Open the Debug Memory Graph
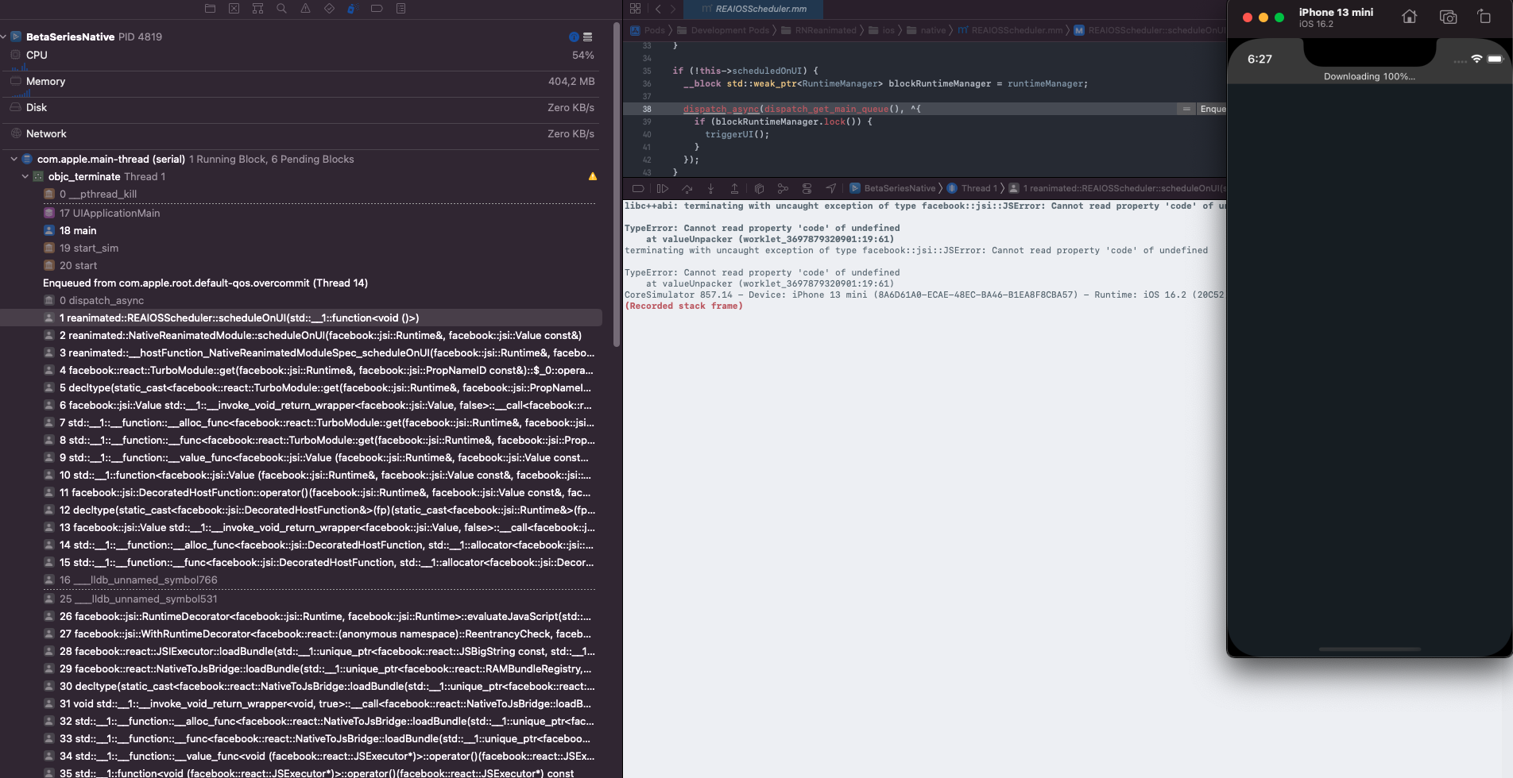Viewport: 1513px width, 778px height. (x=783, y=188)
